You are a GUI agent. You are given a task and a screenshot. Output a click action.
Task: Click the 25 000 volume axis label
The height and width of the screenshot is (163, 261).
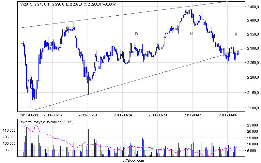click(253, 125)
